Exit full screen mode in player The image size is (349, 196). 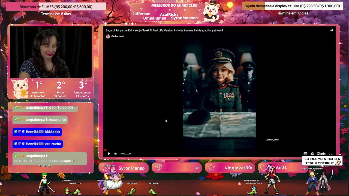(330, 154)
